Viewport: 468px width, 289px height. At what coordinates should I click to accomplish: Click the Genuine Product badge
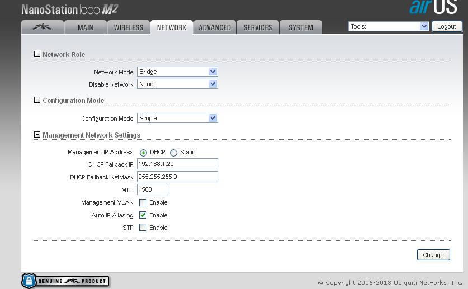click(x=65, y=281)
